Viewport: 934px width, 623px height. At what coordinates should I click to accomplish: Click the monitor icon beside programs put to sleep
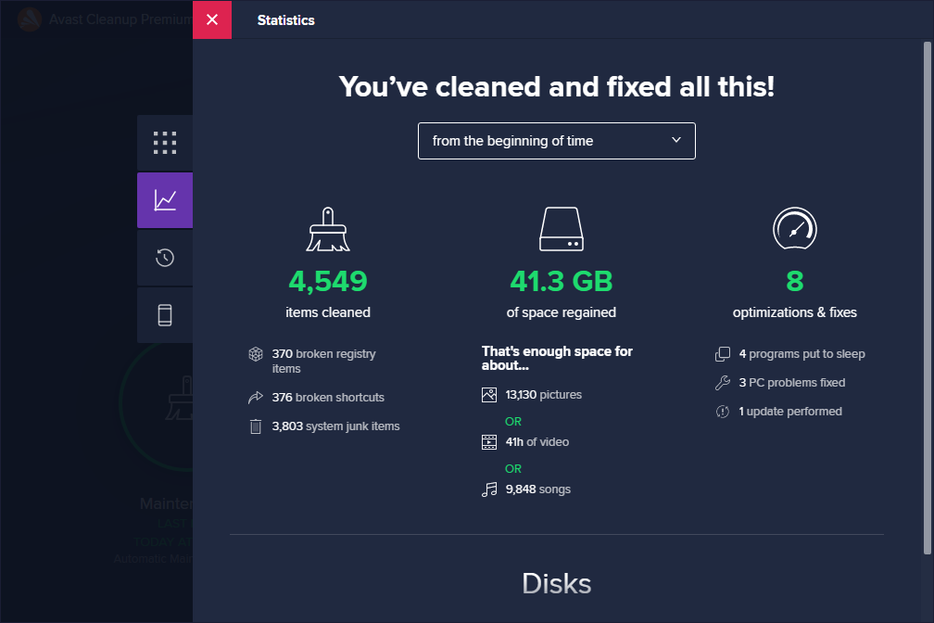(723, 353)
